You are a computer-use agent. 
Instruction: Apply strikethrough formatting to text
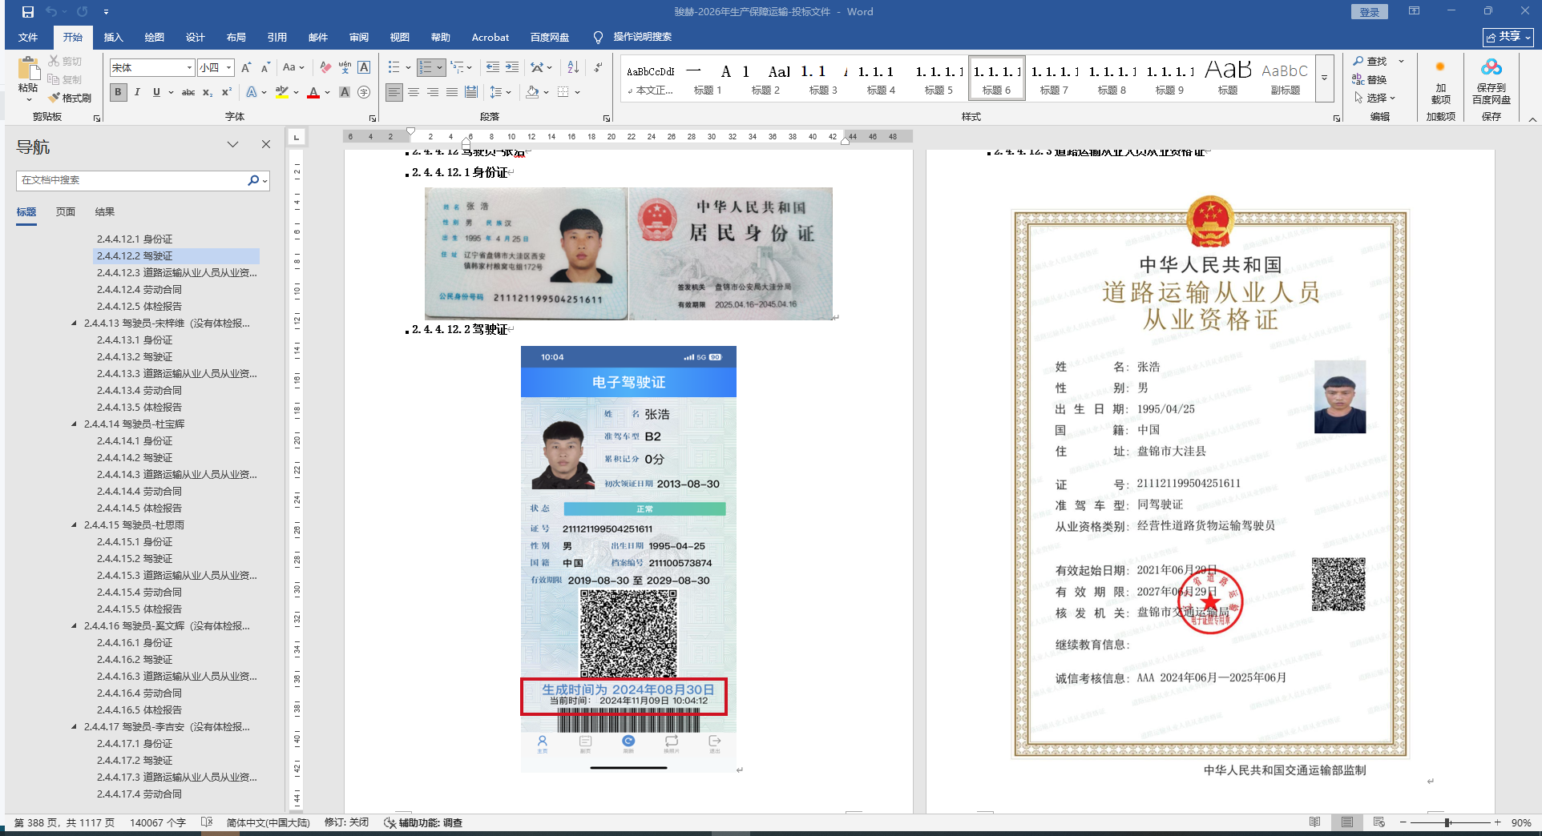tap(188, 92)
